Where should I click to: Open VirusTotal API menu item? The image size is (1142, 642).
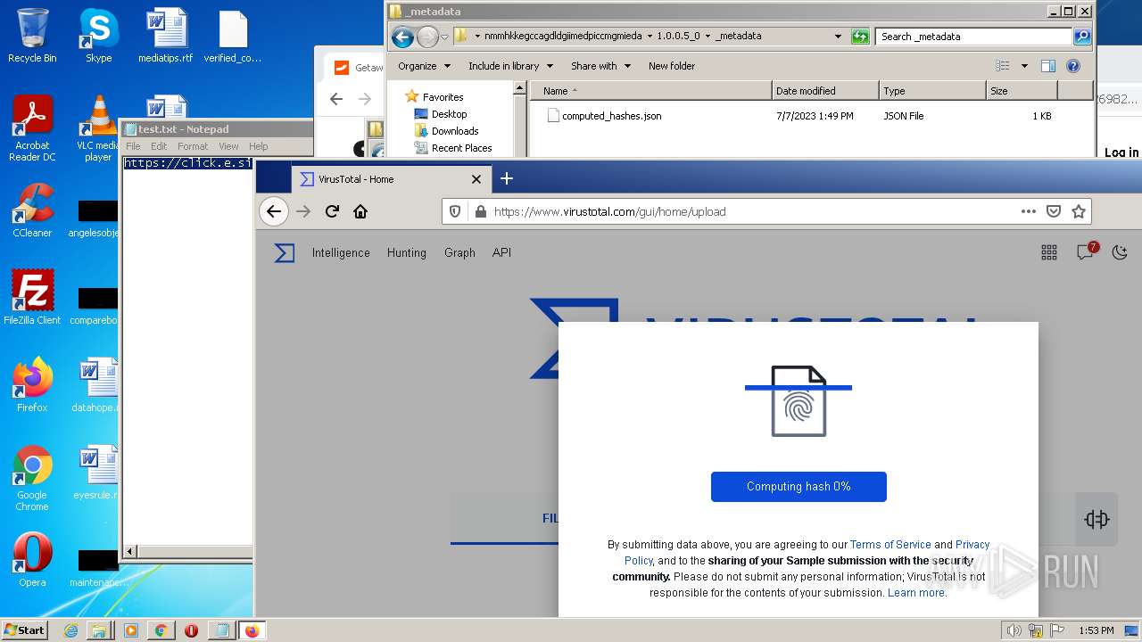coord(501,253)
